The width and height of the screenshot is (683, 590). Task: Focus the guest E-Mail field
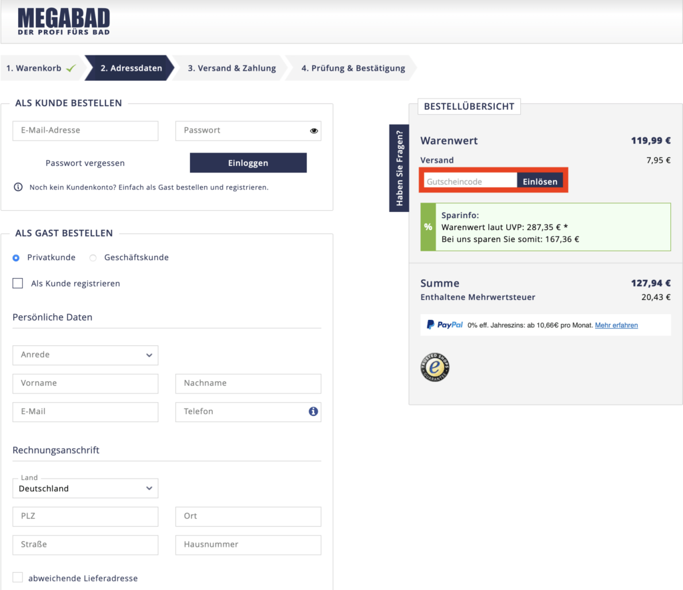[85, 412]
